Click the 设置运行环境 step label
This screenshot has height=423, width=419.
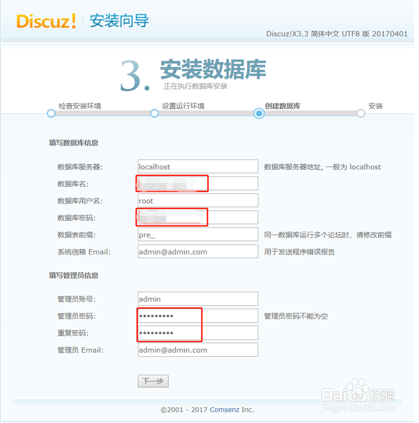tap(183, 106)
